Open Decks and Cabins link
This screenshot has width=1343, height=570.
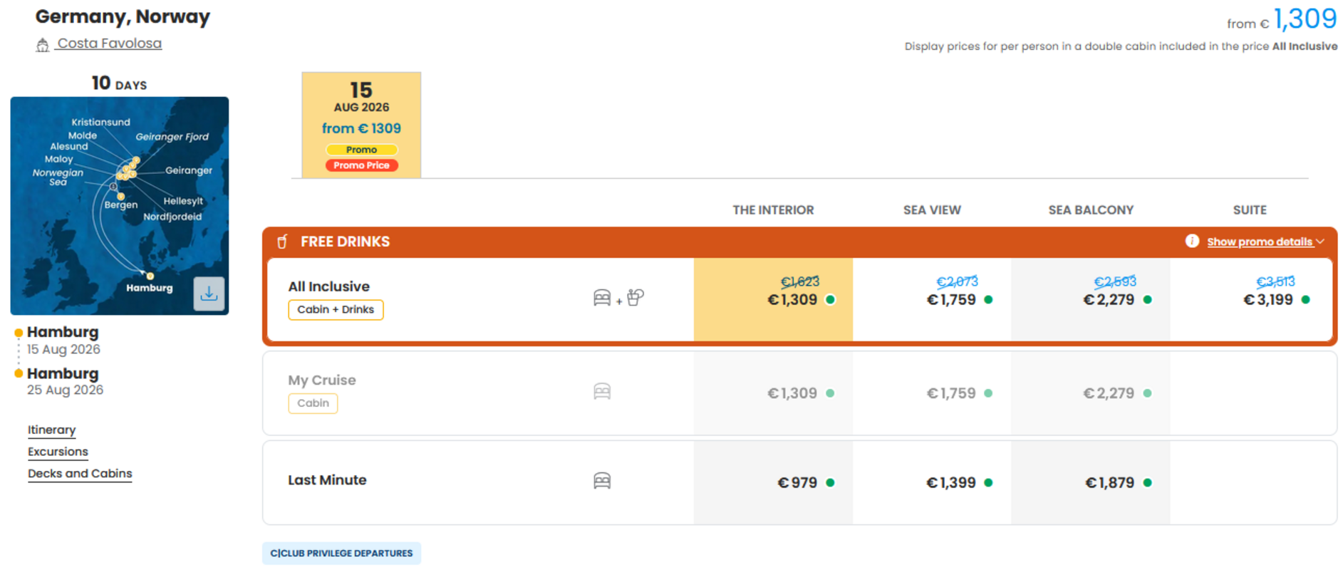click(x=80, y=473)
